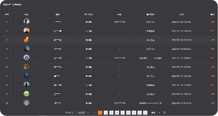The height and width of the screenshot is (116, 218).
Task: Click the avatar in row 4
Action: coord(26,48)
